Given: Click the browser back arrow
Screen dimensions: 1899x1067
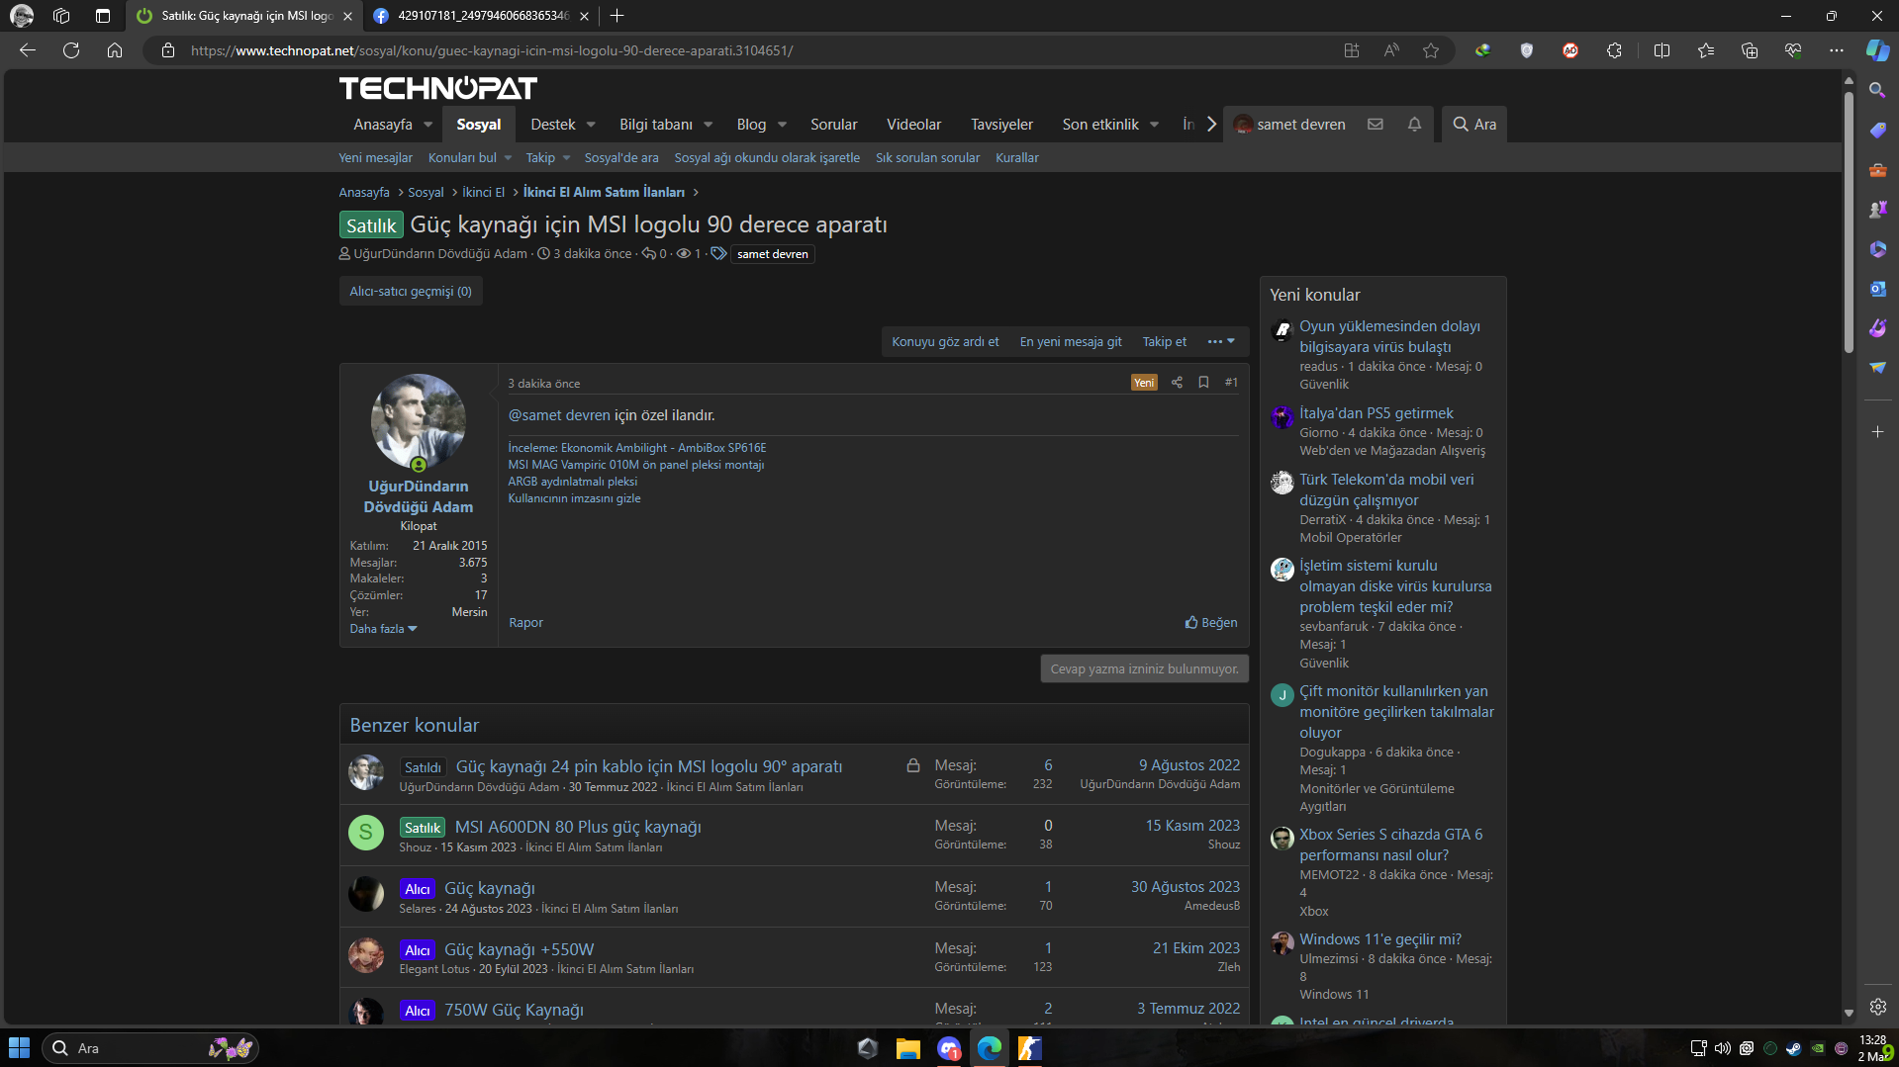Looking at the screenshot, I should (x=28, y=50).
